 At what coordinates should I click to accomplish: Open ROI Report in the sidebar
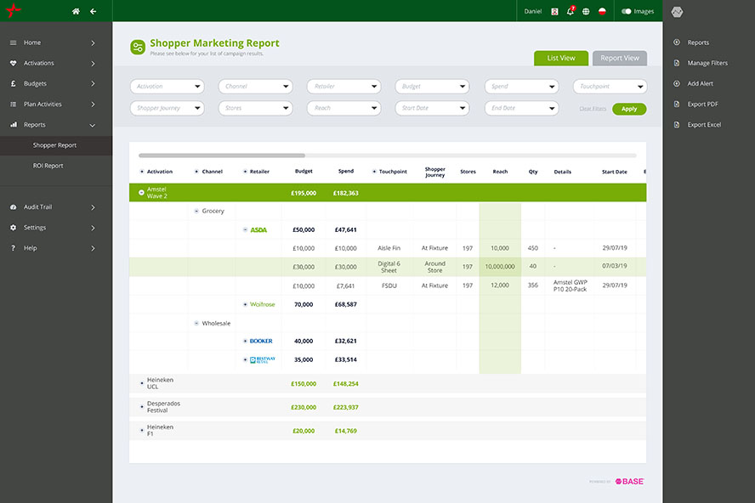point(48,166)
